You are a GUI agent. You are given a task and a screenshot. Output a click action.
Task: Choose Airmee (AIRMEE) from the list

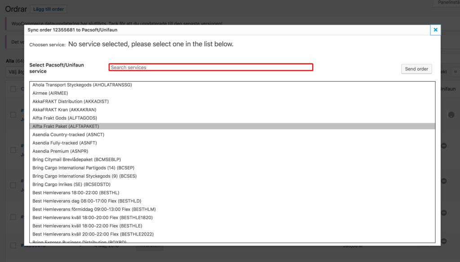pyautogui.click(x=50, y=93)
